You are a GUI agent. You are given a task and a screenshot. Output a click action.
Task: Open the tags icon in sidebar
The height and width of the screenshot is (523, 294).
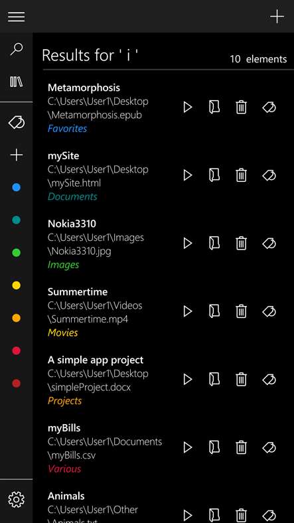pos(17,122)
